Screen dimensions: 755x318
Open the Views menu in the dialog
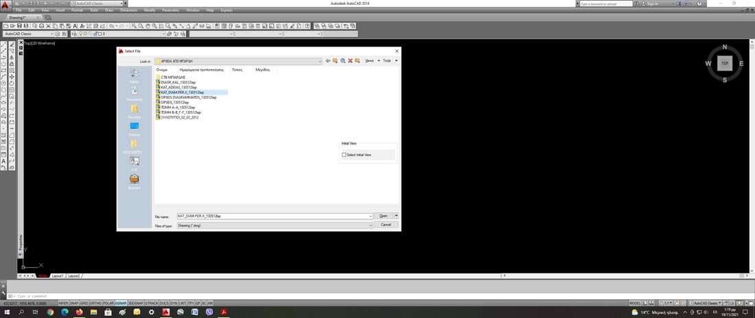click(x=371, y=61)
